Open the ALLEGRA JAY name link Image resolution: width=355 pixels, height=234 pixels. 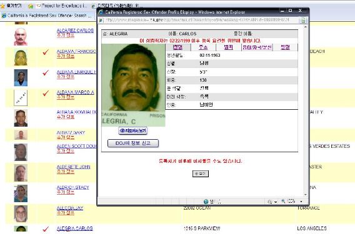click(x=70, y=208)
